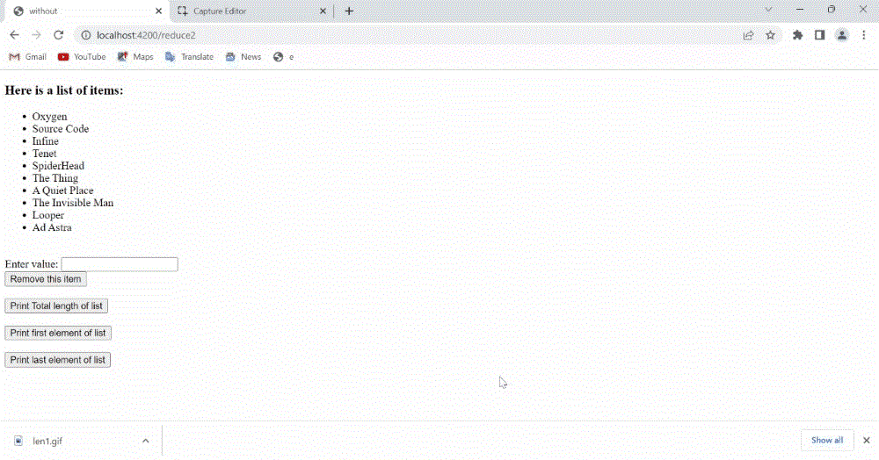Click the 'Source Code' list item

[x=61, y=129]
